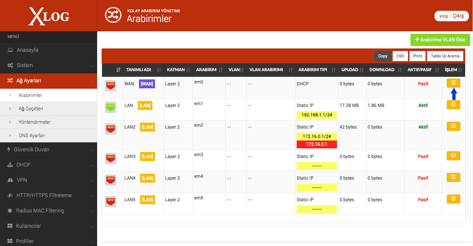This screenshot has width=473, height=246.
Task: Click the Aktif status in LAN2 row
Action: click(423, 127)
